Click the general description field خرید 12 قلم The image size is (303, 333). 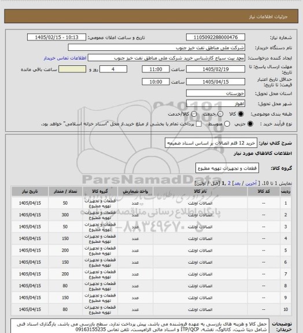[211, 143]
